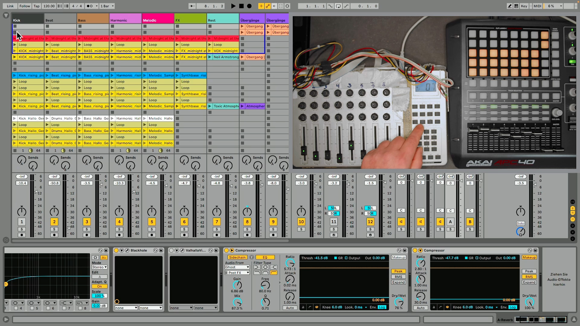580x326 pixels.
Task: Click Expand mode in first Compressor
Action: tap(398, 283)
